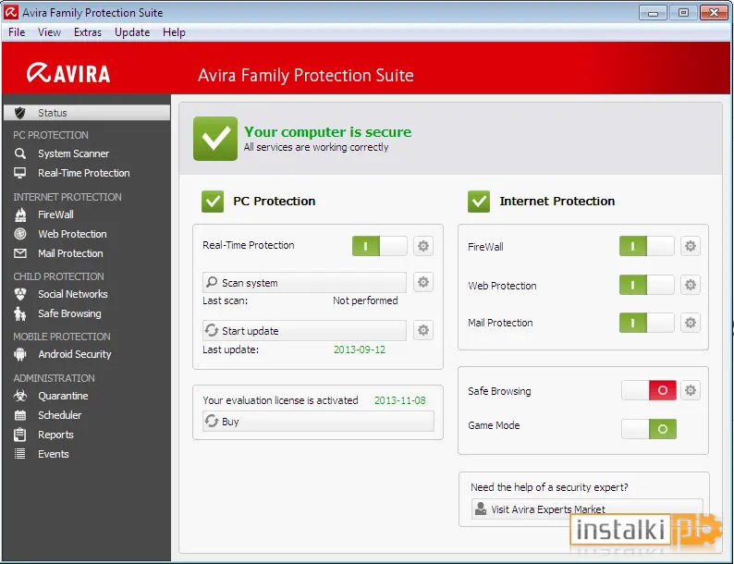The height and width of the screenshot is (564, 734).
Task: Minimize the Avira window
Action: point(653,13)
